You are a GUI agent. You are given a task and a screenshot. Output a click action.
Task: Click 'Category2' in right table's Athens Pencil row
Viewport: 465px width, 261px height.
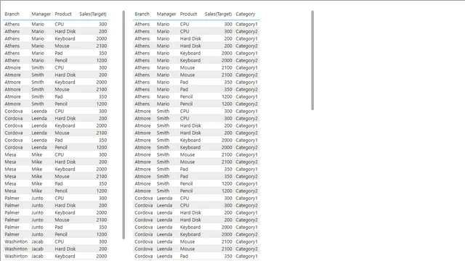(246, 104)
